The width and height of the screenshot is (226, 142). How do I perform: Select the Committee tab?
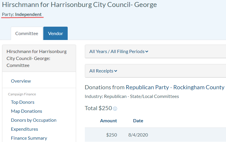point(27,34)
